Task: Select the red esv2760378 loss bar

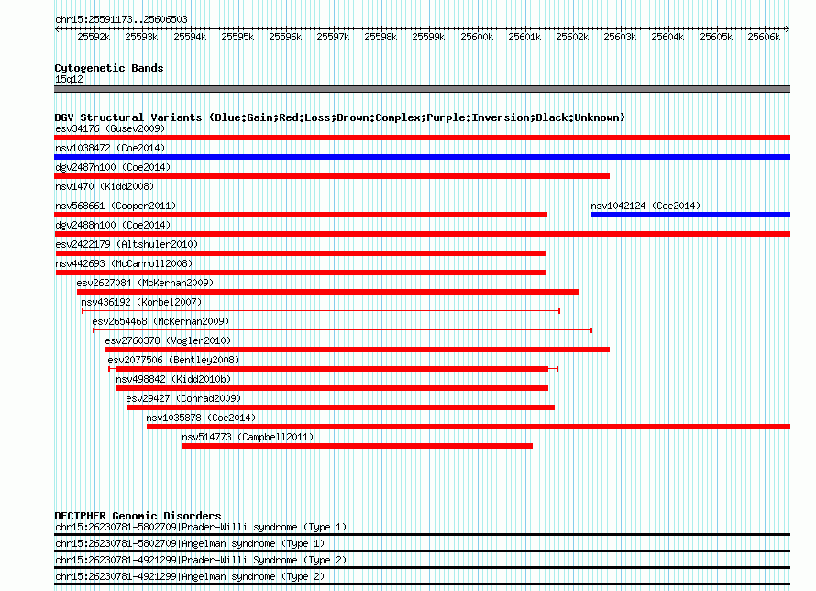Action: [358, 350]
